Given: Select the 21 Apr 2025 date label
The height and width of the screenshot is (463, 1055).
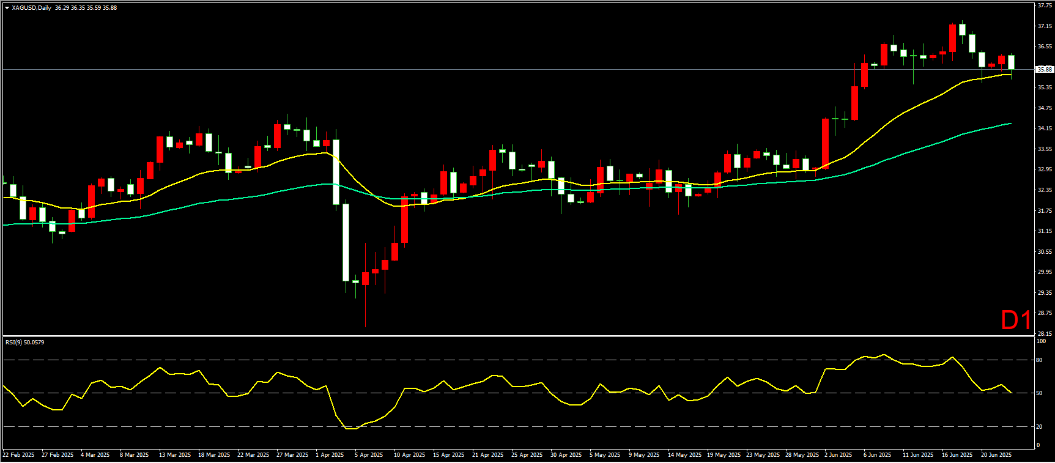Looking at the screenshot, I should pyautogui.click(x=487, y=455).
